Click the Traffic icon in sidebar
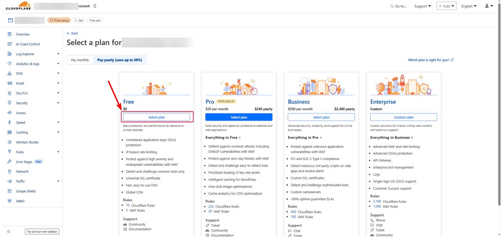This screenshot has width=502, height=244. (9, 181)
